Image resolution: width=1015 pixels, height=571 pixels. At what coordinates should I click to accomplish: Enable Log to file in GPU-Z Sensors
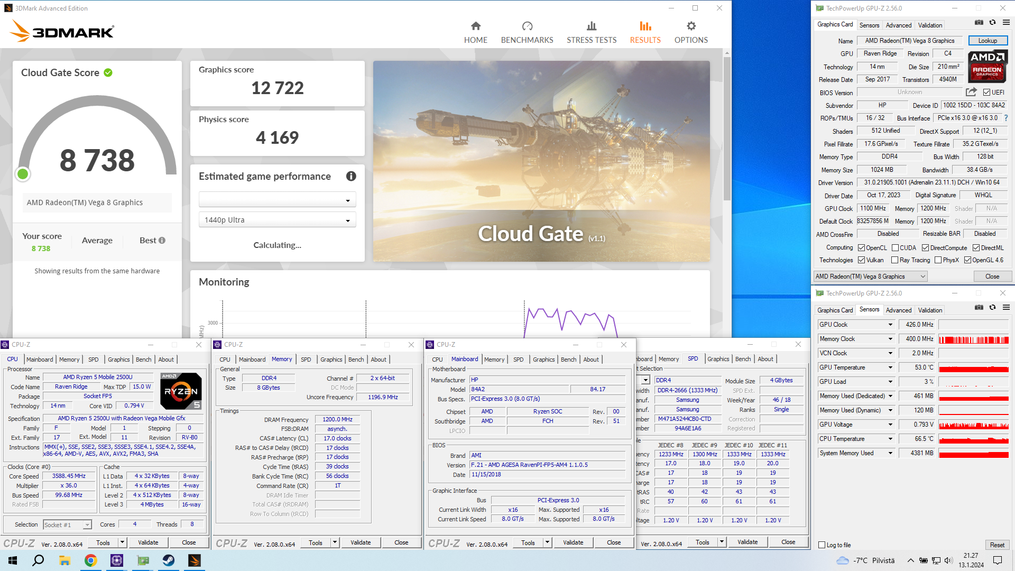point(822,545)
